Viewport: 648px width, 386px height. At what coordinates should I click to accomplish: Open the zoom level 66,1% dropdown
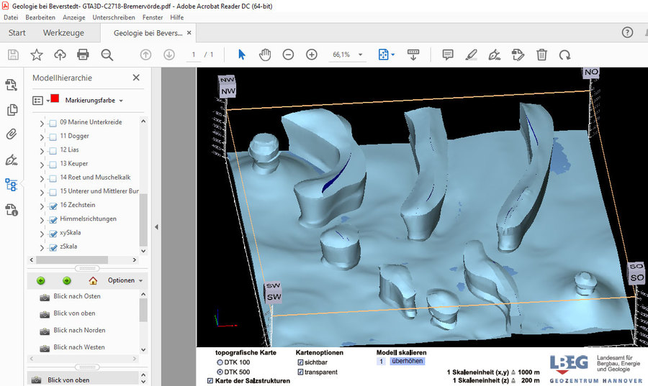pos(348,55)
